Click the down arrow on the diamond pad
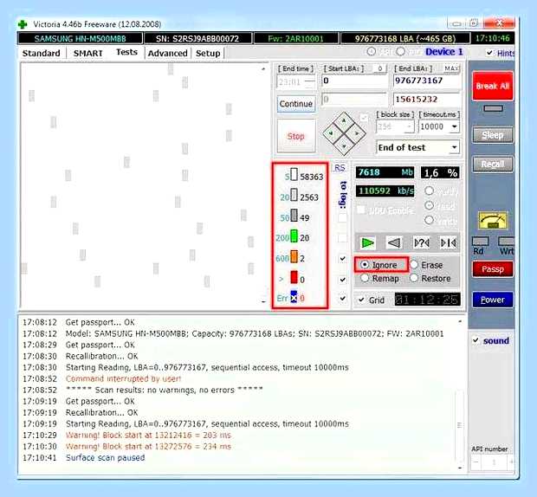The width and height of the screenshot is (537, 497). [344, 146]
